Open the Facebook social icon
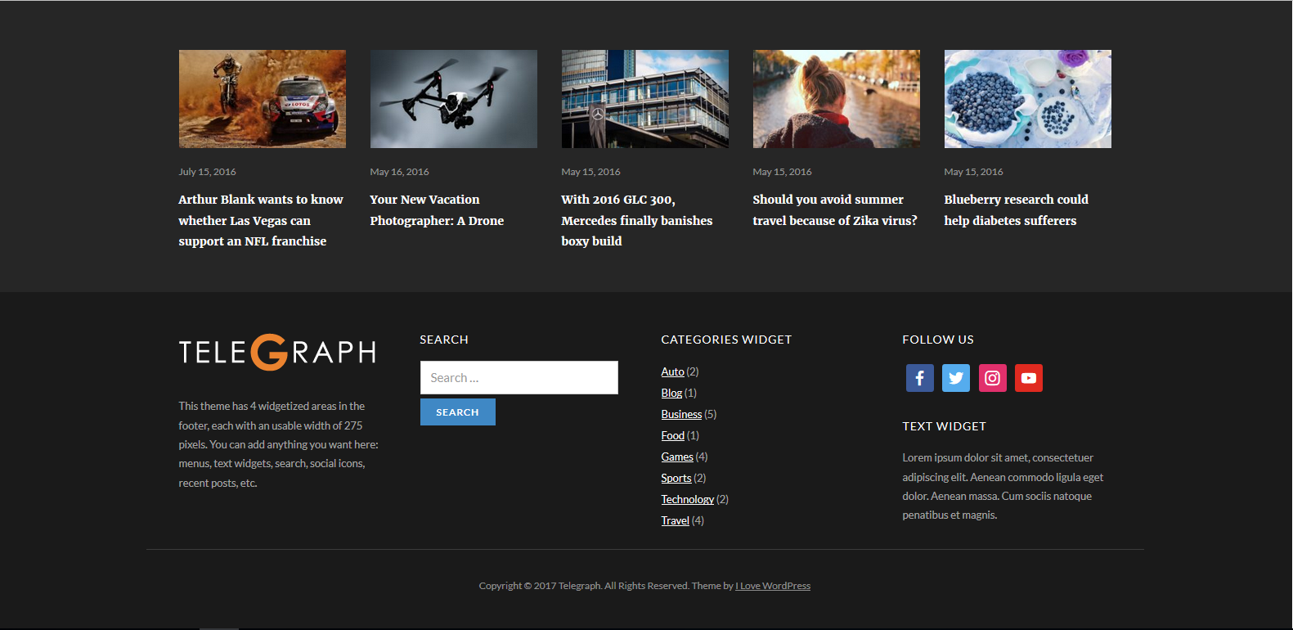The height and width of the screenshot is (630, 1293). (919, 378)
